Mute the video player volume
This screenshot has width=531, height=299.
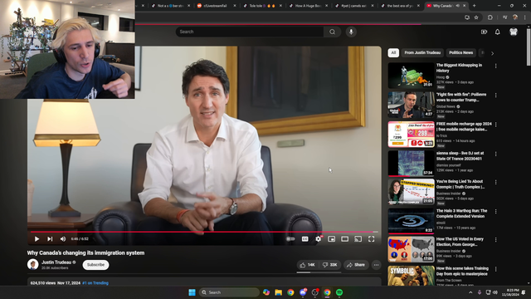(63, 239)
